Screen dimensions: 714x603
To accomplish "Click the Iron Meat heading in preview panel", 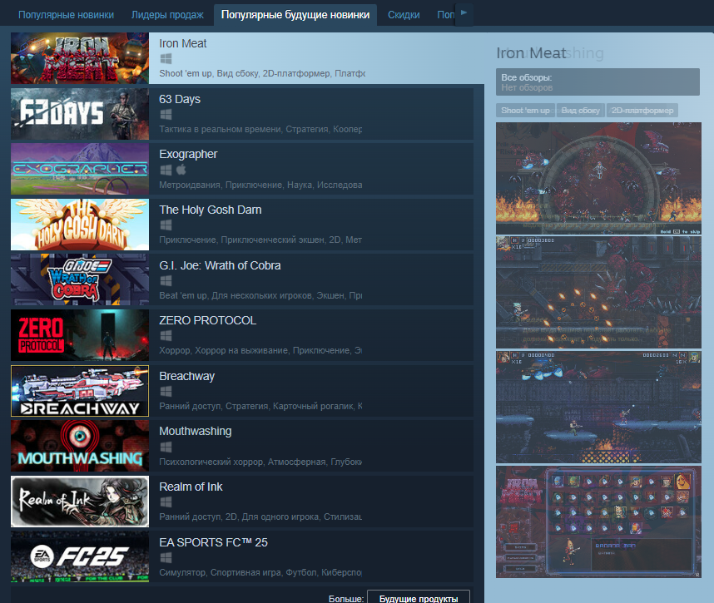I will click(531, 53).
